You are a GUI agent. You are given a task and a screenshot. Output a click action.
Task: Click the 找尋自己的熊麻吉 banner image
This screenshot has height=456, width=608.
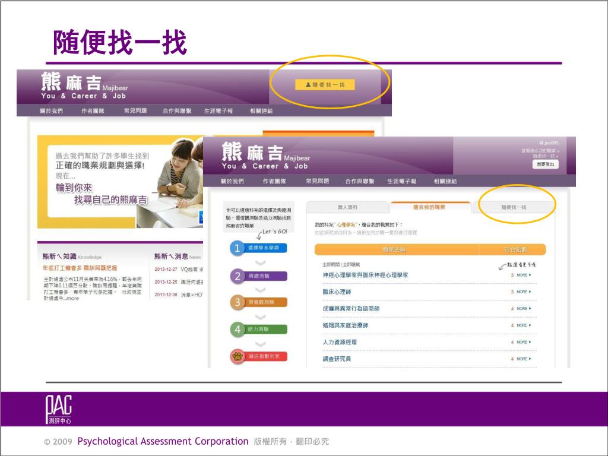click(120, 182)
